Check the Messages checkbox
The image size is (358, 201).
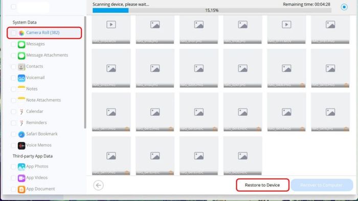[13, 44]
